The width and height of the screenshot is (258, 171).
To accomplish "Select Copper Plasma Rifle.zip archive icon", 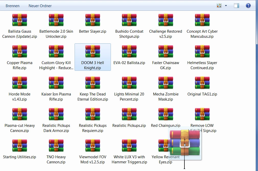I will (20, 52).
